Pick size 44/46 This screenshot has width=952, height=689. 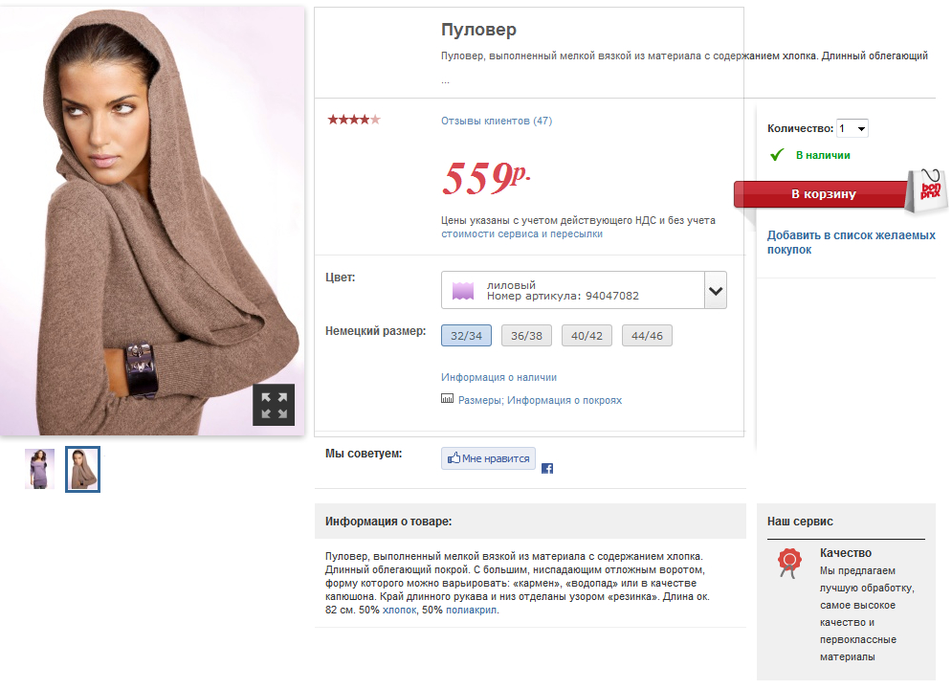647,336
